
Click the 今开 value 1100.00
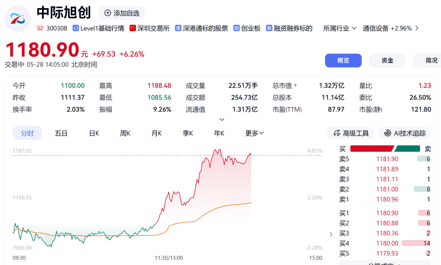point(73,86)
